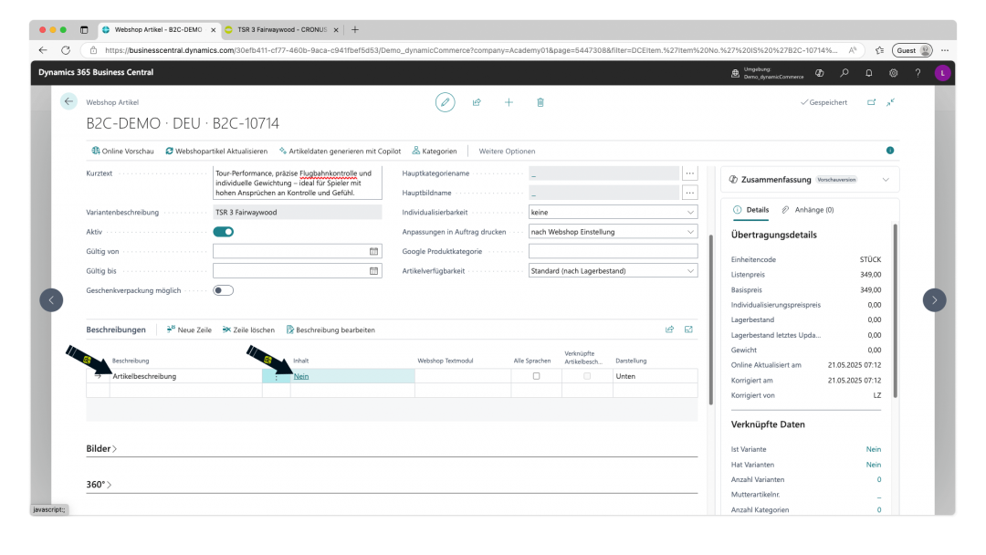Open Individualisierbarkeit dropdown
Viewport: 986px width, 555px height.
tap(614, 213)
